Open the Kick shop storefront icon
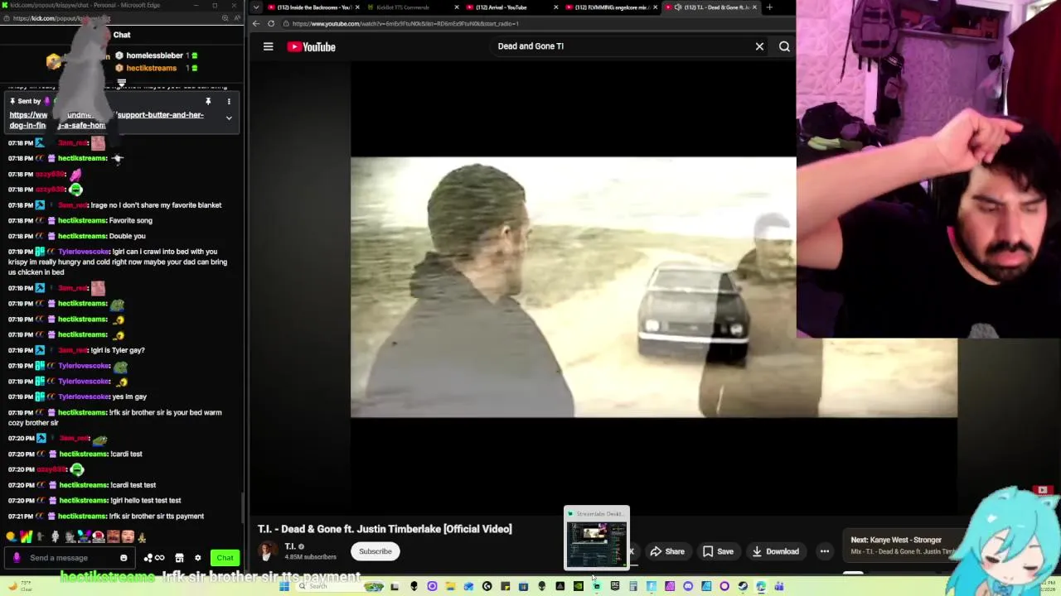 pos(179,558)
